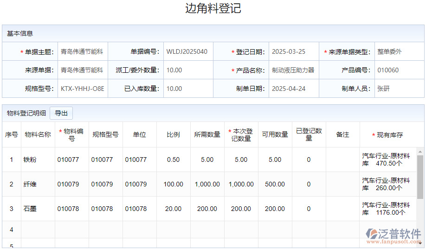Image resolution: width=426 pixels, height=249 pixels.
Task: Open the 来源单据类型 dropdown
Action: point(399,52)
